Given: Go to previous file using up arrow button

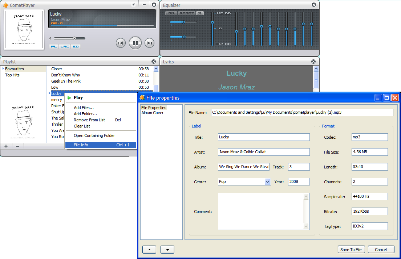Looking at the screenshot, I should pos(149,250).
